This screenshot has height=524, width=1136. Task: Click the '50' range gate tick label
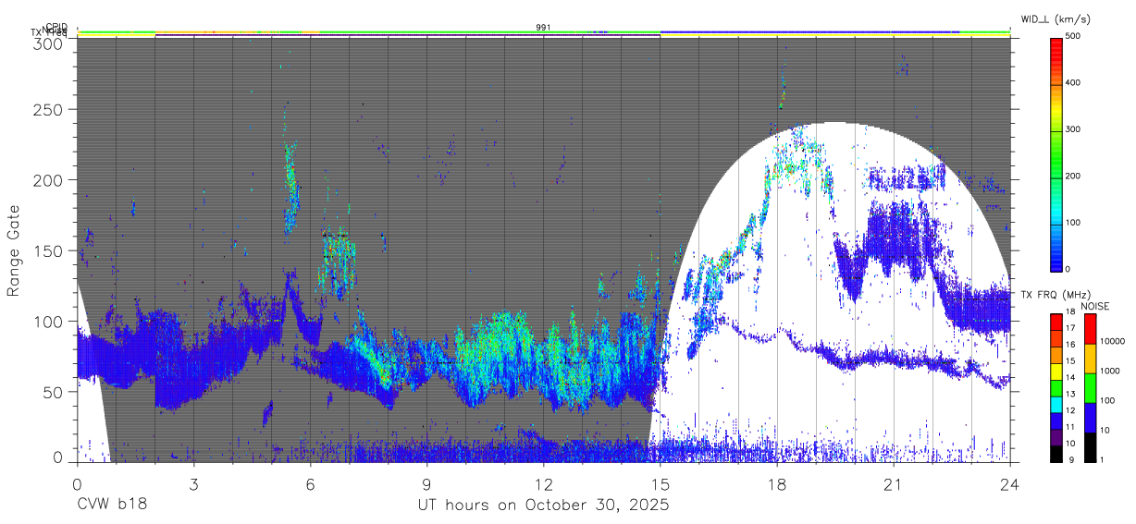[x=53, y=392]
